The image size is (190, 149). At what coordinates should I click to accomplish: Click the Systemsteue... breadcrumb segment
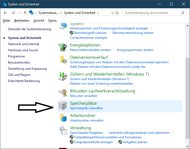pos(48,13)
